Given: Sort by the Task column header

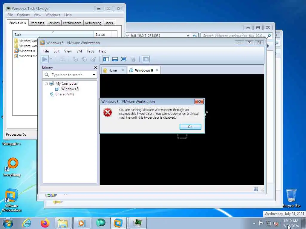Looking at the screenshot, I should pos(53,35).
